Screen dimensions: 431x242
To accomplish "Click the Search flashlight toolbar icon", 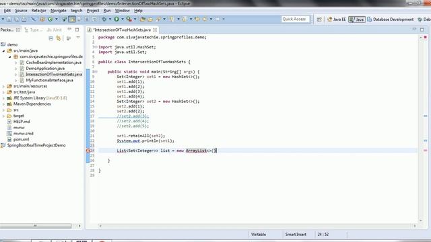I will (x=158, y=19).
